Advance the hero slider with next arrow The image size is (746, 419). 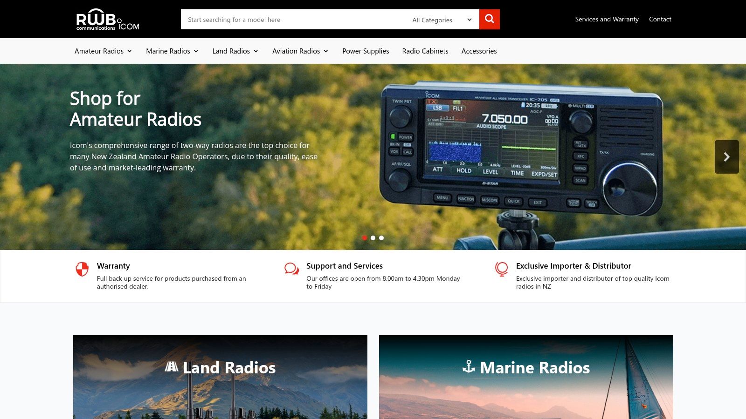[726, 157]
